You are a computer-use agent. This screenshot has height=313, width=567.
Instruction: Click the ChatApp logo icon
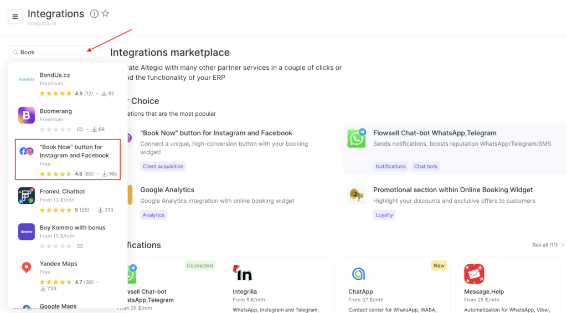[358, 274]
